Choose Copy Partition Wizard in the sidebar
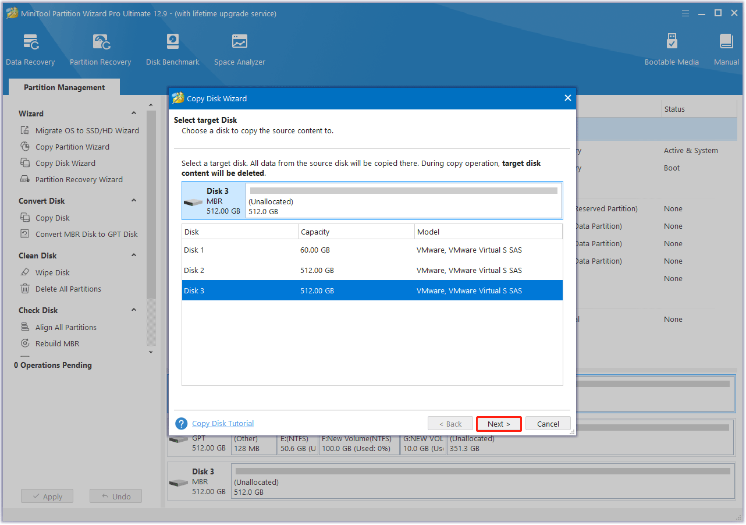Viewport: 746px width, 525px height. [x=72, y=147]
